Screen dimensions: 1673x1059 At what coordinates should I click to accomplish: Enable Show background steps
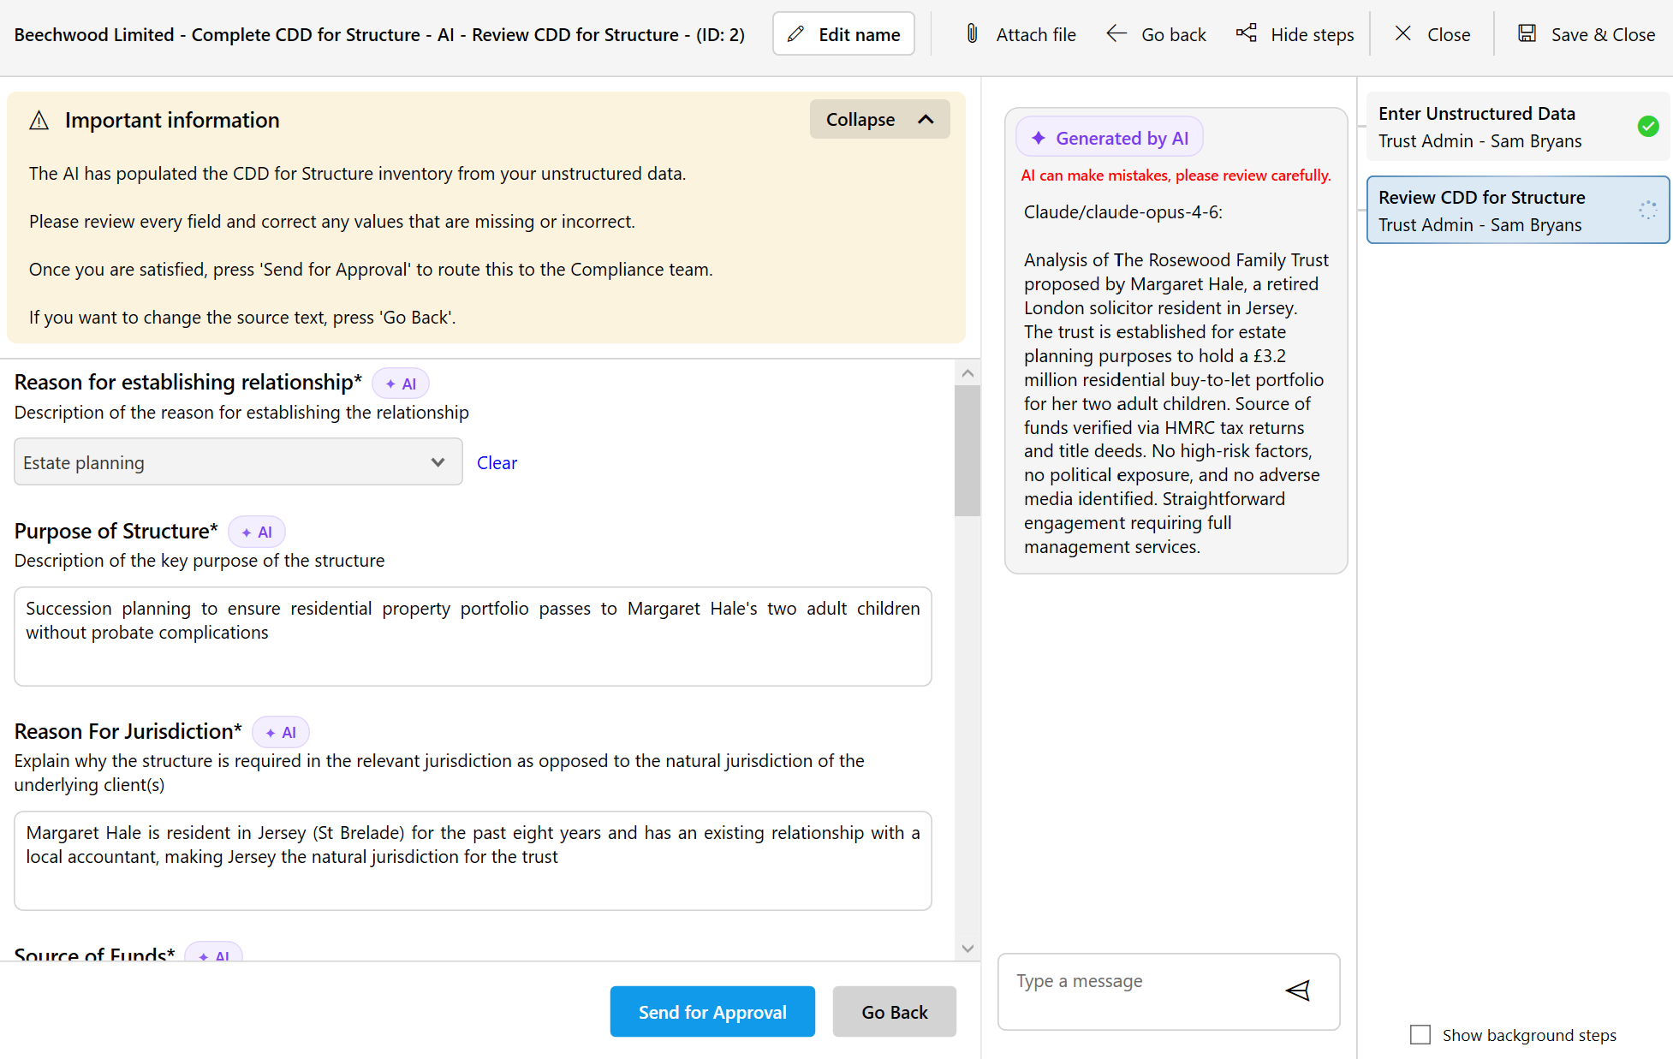click(x=1420, y=1034)
